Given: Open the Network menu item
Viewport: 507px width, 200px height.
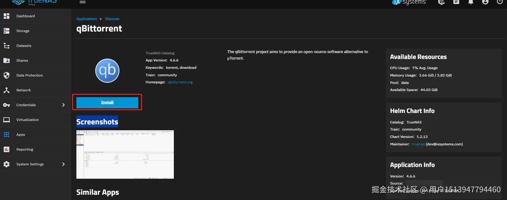Looking at the screenshot, I should click(36, 90).
